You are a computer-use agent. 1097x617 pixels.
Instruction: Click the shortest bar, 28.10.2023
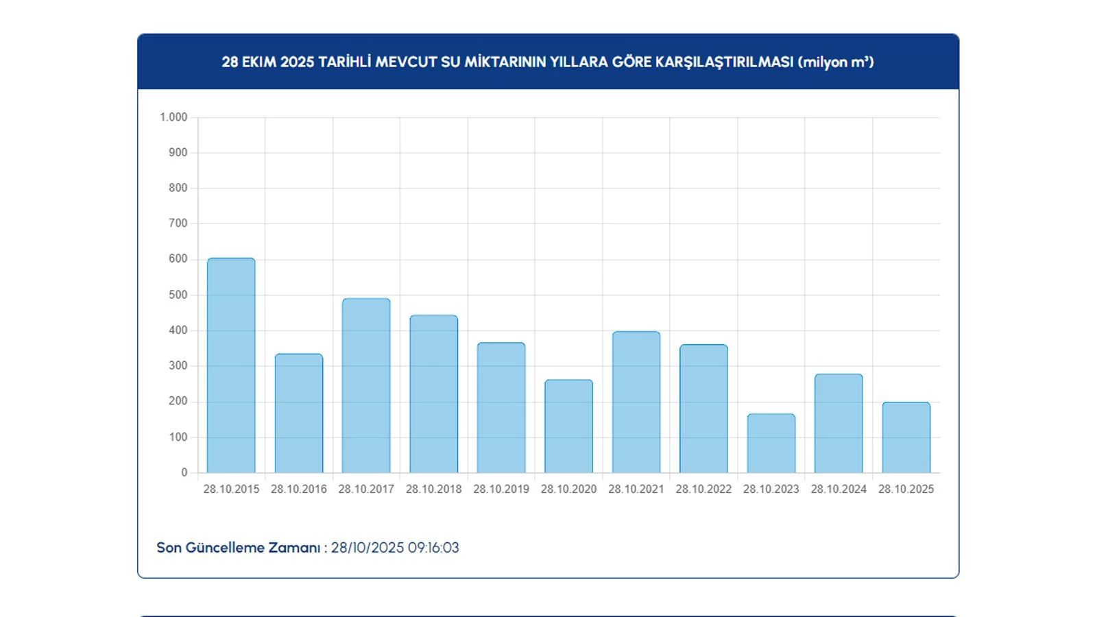[x=771, y=444]
